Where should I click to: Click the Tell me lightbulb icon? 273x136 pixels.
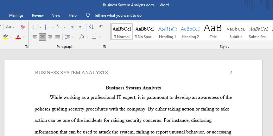coord(88,15)
